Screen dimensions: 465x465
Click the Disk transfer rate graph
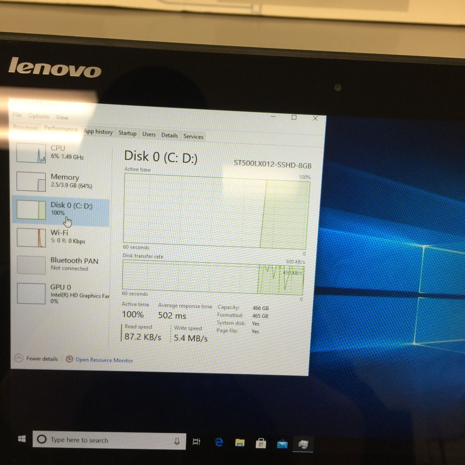(x=213, y=277)
